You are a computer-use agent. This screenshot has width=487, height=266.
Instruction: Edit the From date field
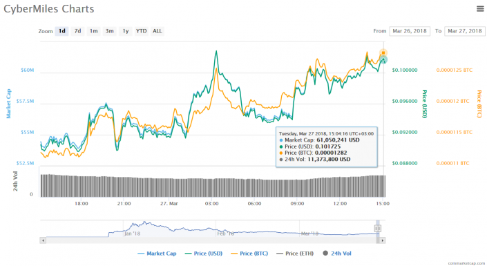410,31
